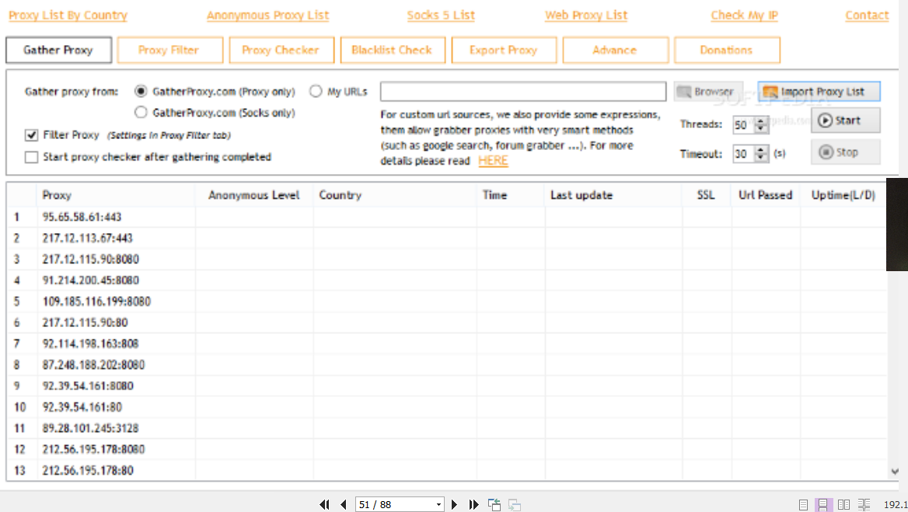The image size is (908, 512).
Task: Open the Export Proxy tab
Action: [503, 51]
